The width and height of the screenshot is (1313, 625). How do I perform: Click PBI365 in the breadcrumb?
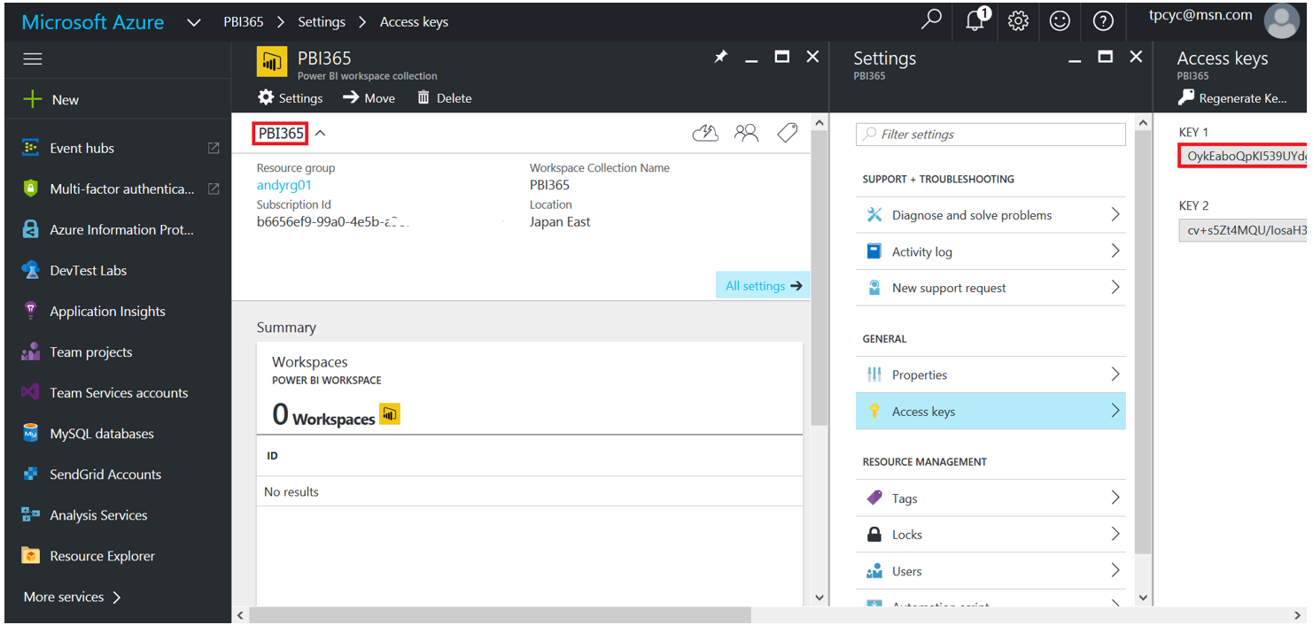pyautogui.click(x=242, y=22)
